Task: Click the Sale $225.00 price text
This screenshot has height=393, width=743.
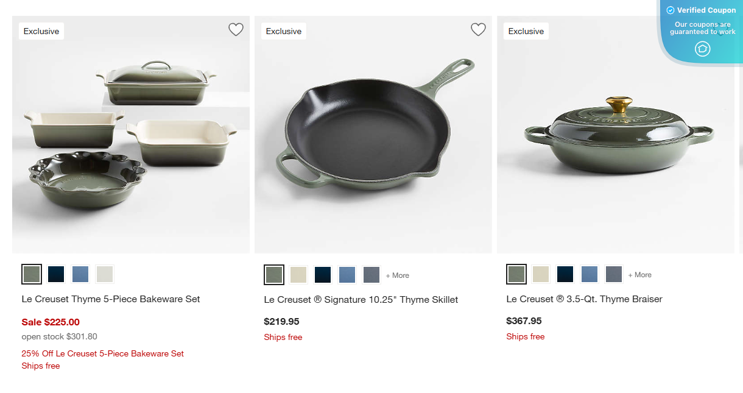Action: (50, 322)
